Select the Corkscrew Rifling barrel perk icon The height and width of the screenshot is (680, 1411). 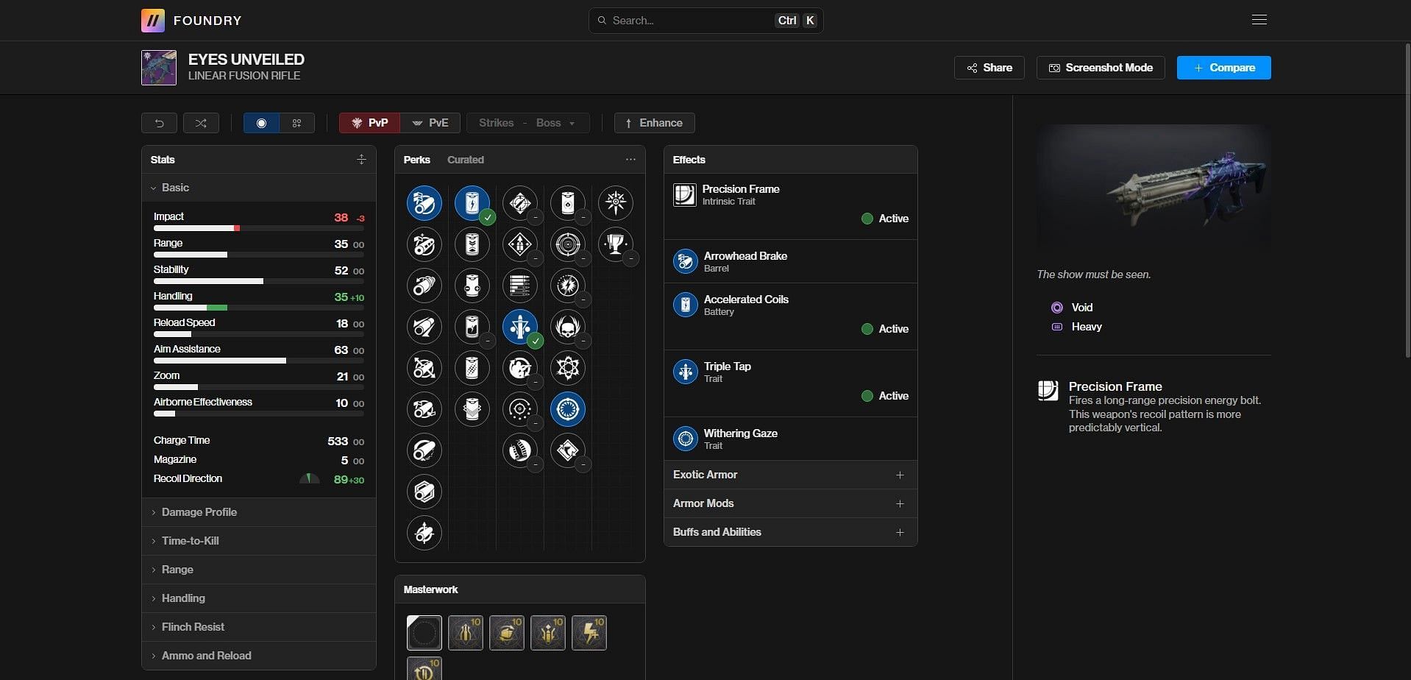(x=424, y=286)
